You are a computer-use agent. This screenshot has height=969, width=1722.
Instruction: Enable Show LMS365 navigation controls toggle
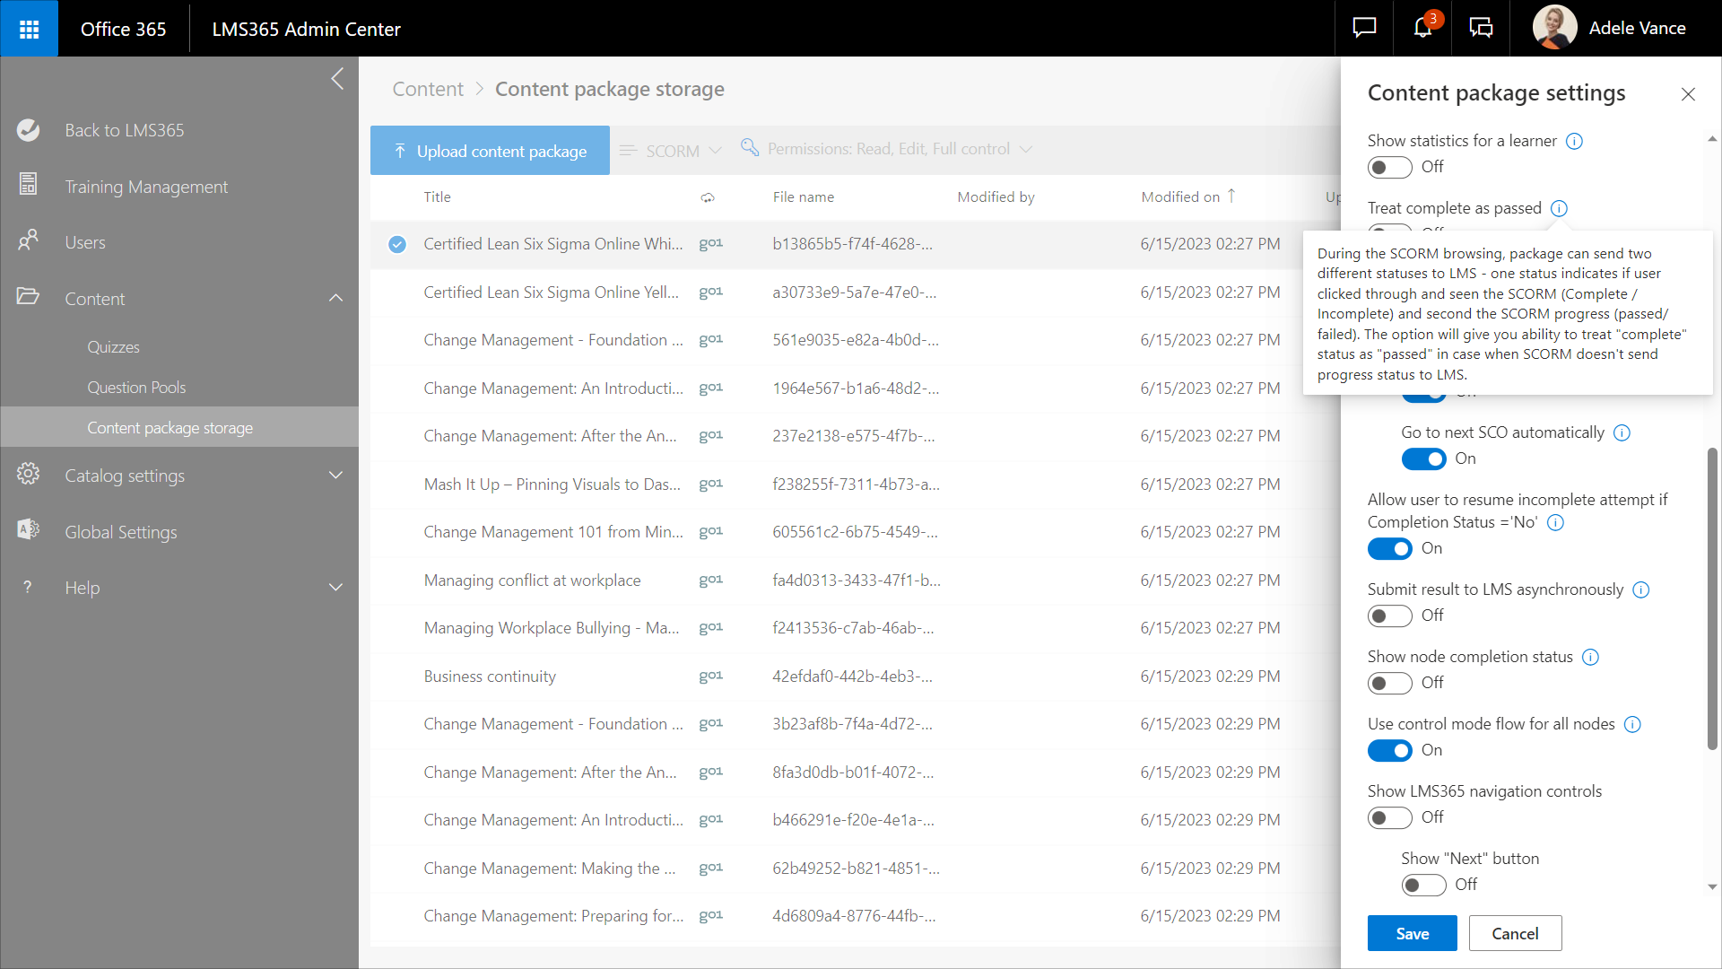click(1389, 817)
